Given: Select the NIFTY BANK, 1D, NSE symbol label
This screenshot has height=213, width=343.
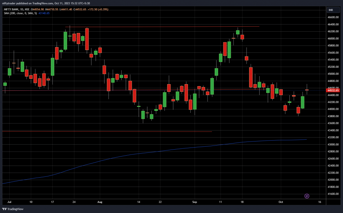Looking at the screenshot, I should 17,9.
